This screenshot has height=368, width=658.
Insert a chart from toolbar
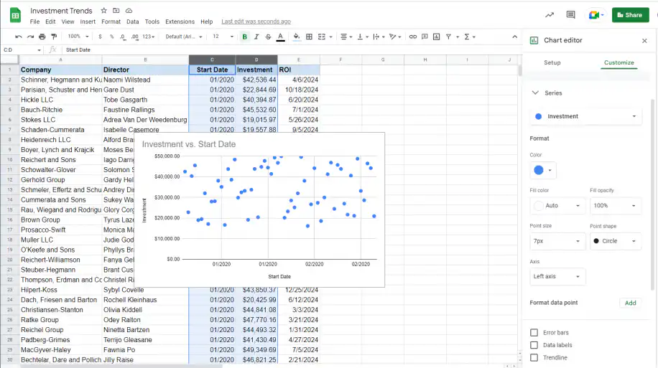pyautogui.click(x=437, y=37)
